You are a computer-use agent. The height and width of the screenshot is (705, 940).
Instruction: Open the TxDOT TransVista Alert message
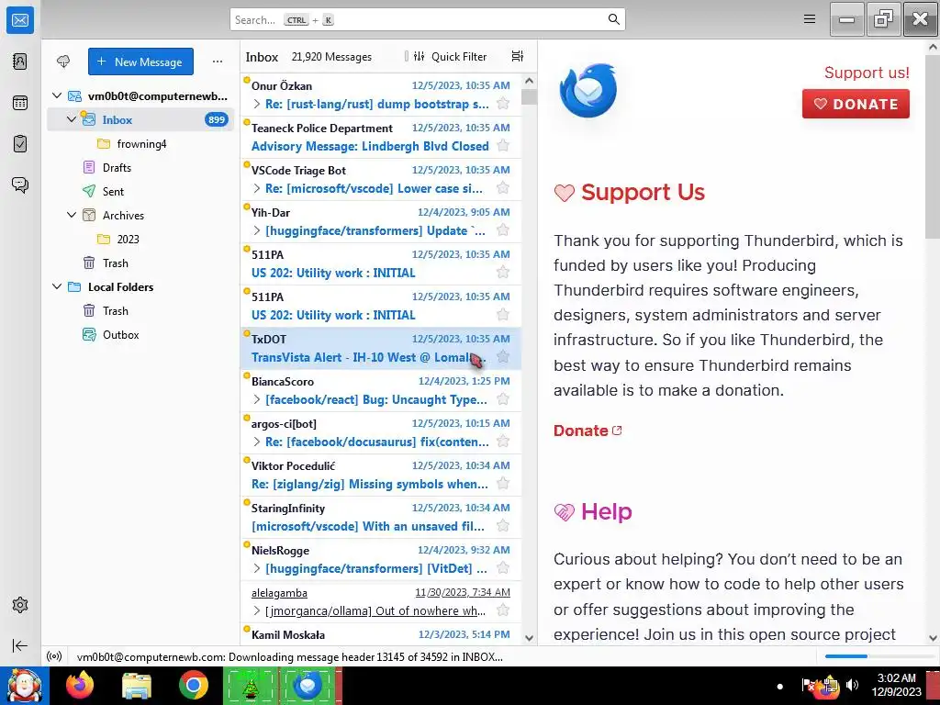[381, 348]
